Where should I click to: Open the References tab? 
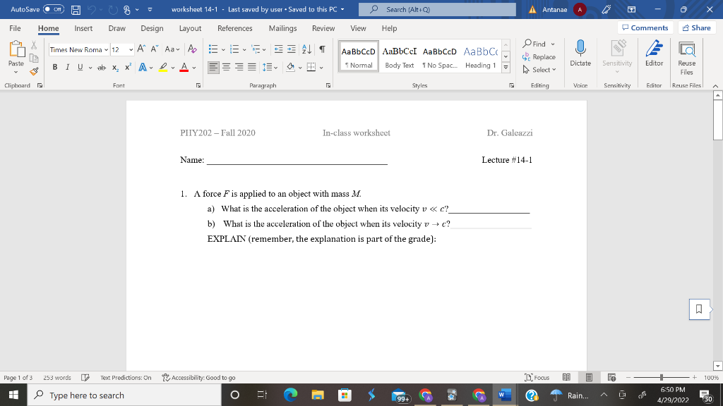click(x=234, y=28)
